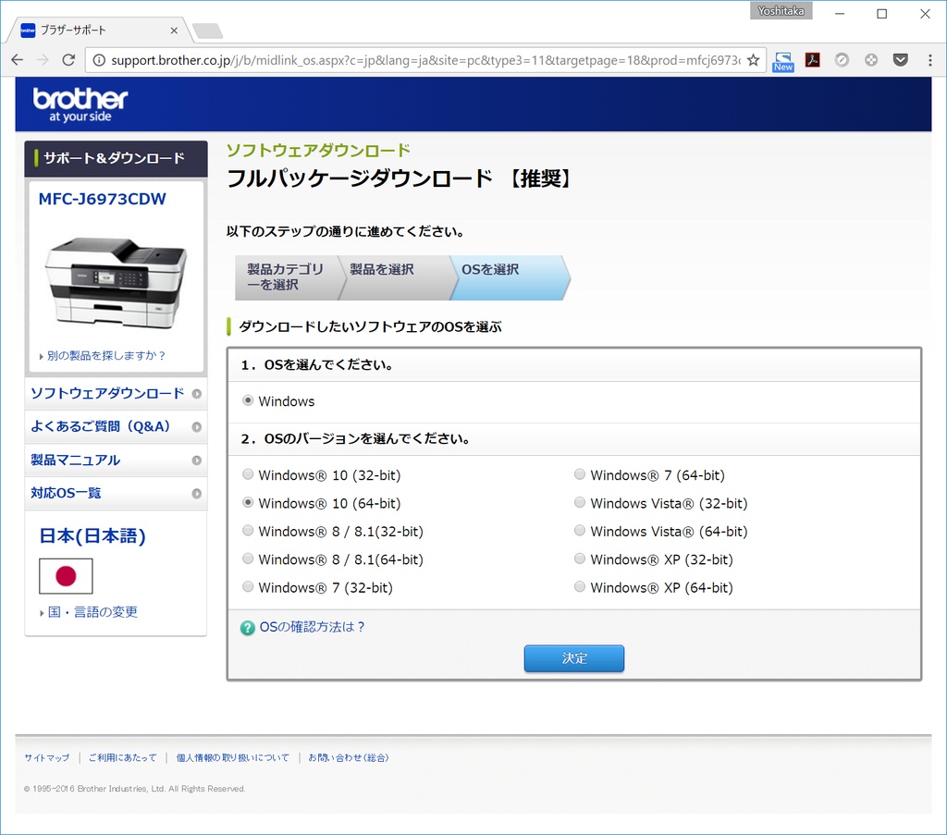The height and width of the screenshot is (835, 947).
Task: Click the green question mark help icon
Action: 247,628
